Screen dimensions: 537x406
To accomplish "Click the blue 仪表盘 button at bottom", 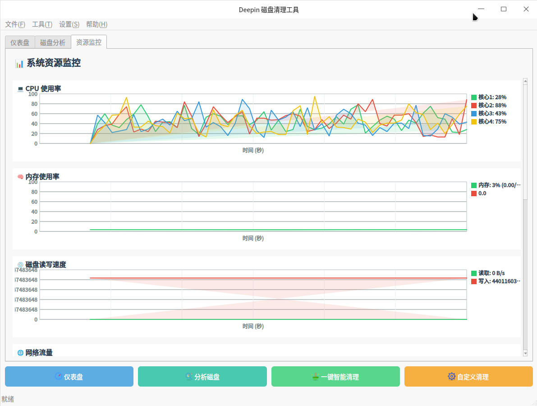I will coord(69,377).
